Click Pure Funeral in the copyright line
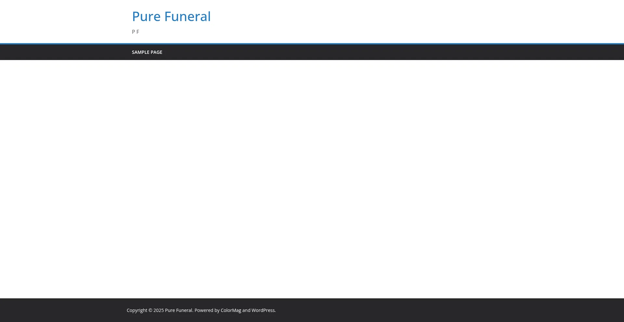 point(178,310)
